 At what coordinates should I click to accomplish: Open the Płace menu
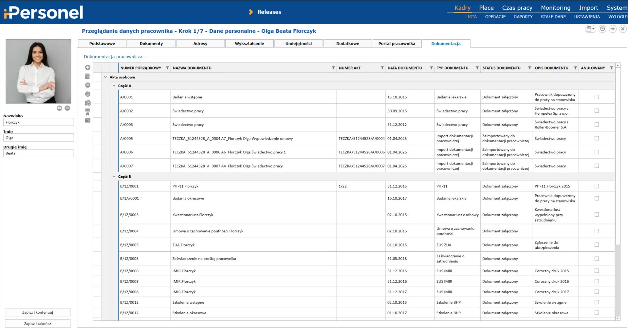(x=486, y=8)
